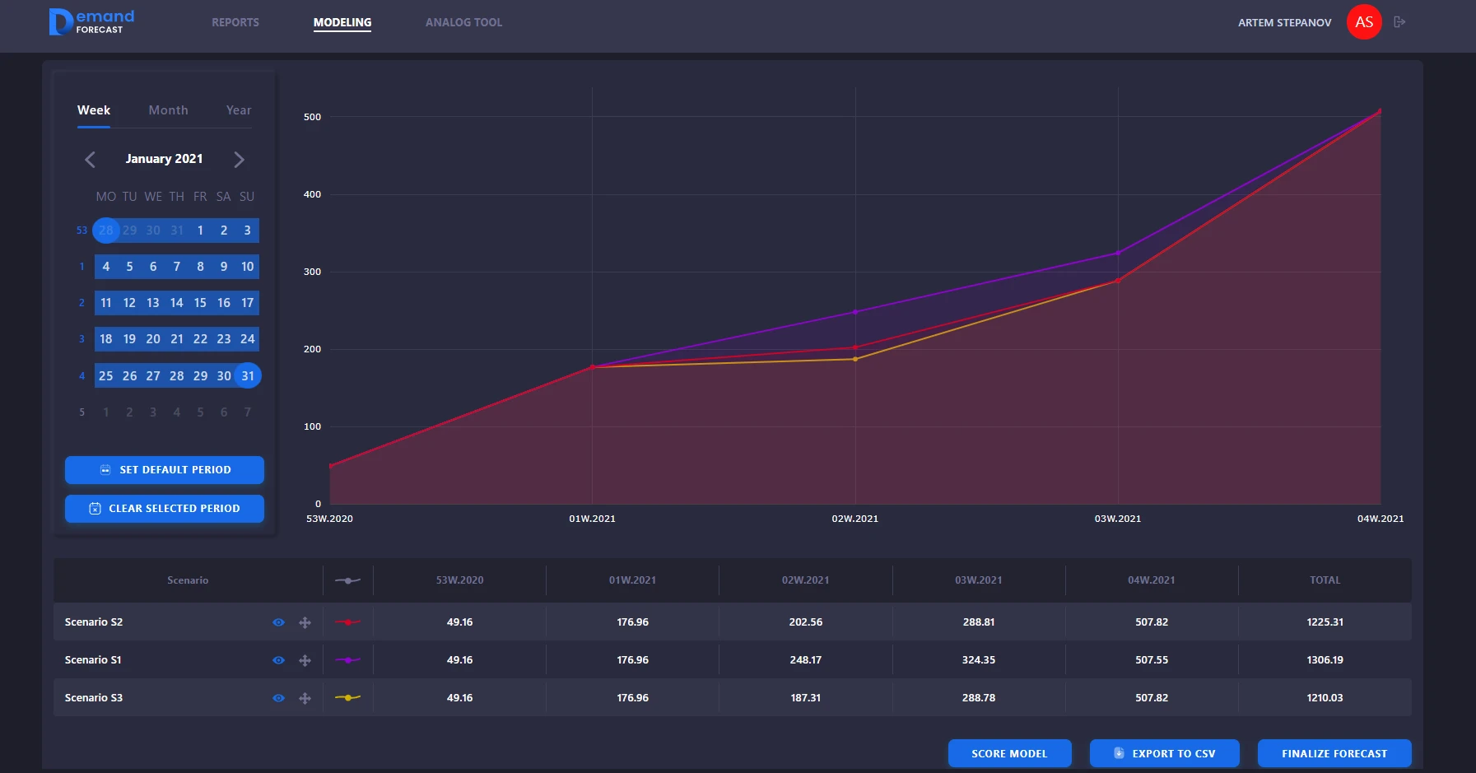The width and height of the screenshot is (1476, 773).
Task: Click the move handle for Scenario S3
Action: point(305,698)
